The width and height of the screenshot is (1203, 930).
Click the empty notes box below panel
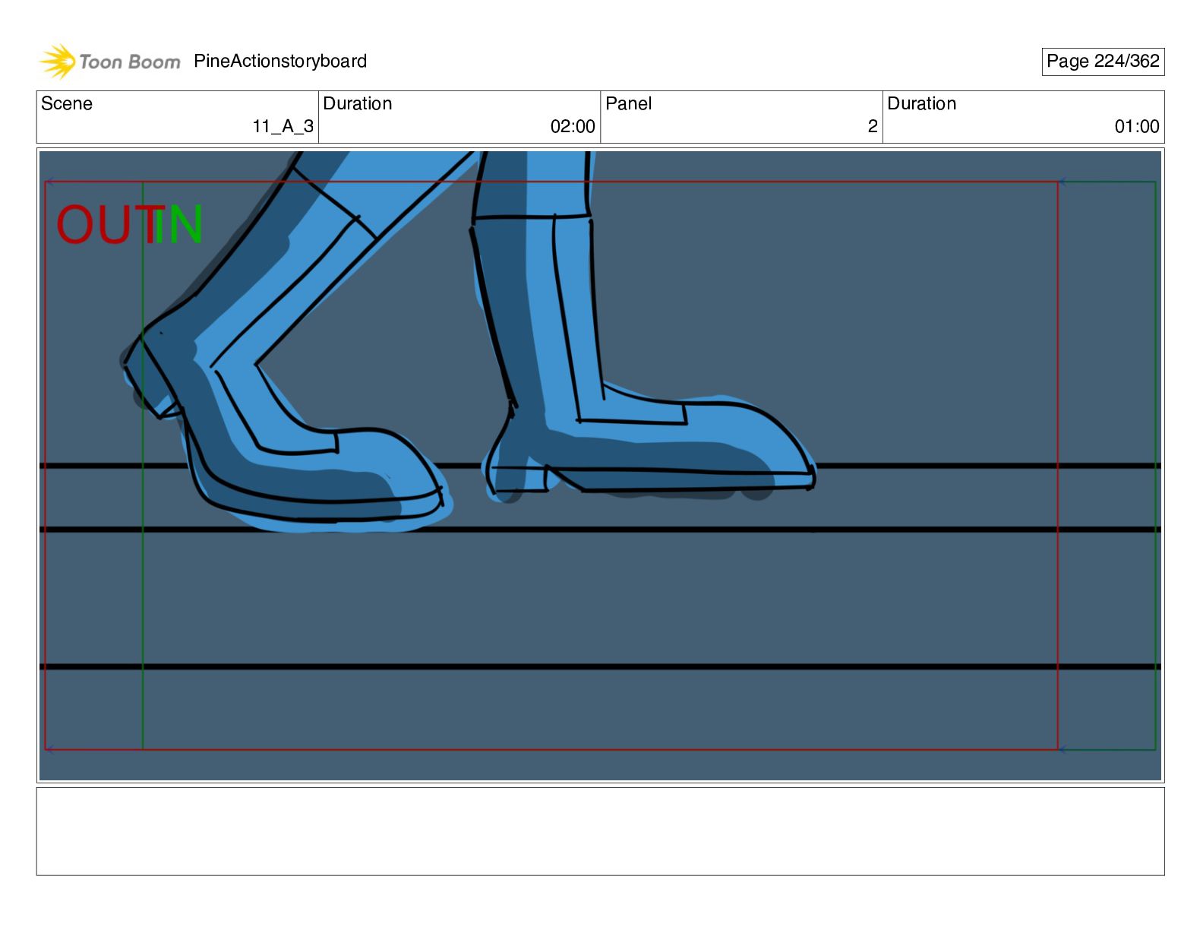click(600, 831)
